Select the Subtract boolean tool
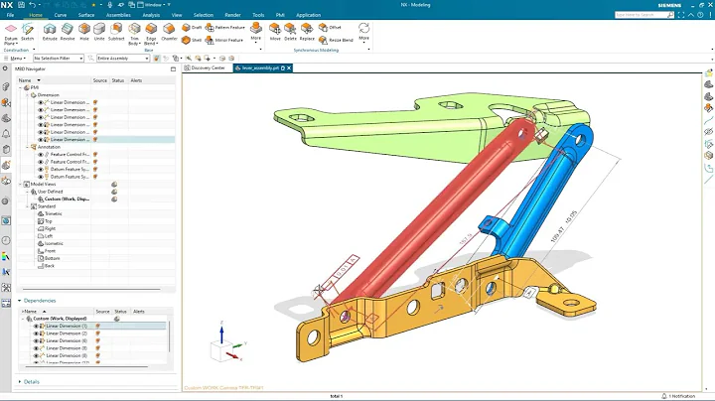This screenshot has height=401, width=715. (x=116, y=32)
